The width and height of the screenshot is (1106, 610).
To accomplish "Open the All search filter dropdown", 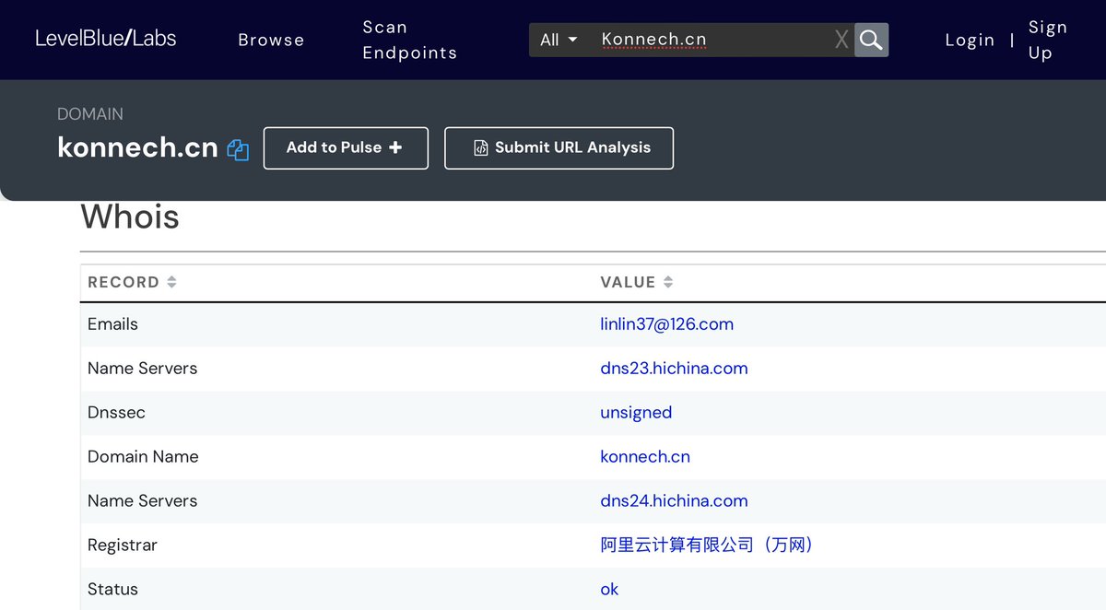I will [x=559, y=40].
